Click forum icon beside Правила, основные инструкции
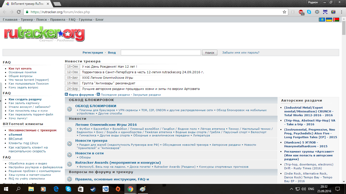Image resolution: width=346 pixels, height=194 pixels. pos(69,179)
